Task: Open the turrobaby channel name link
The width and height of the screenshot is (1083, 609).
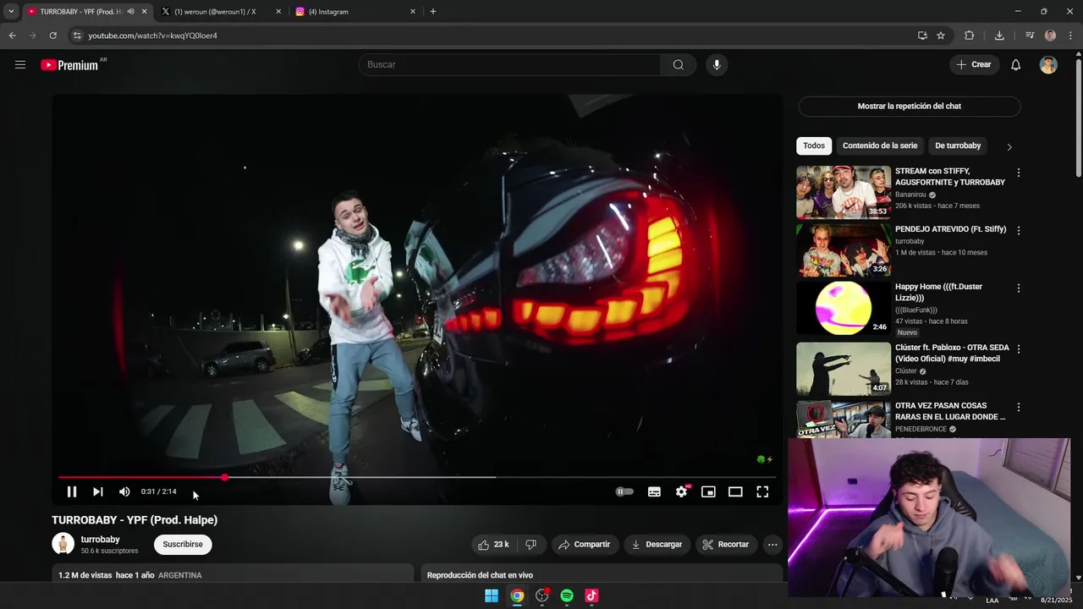Action: click(x=100, y=540)
